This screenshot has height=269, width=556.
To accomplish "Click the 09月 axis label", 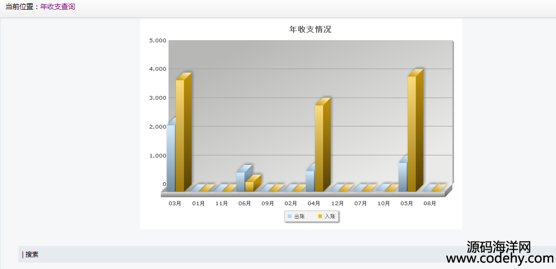I will pos(268,204).
